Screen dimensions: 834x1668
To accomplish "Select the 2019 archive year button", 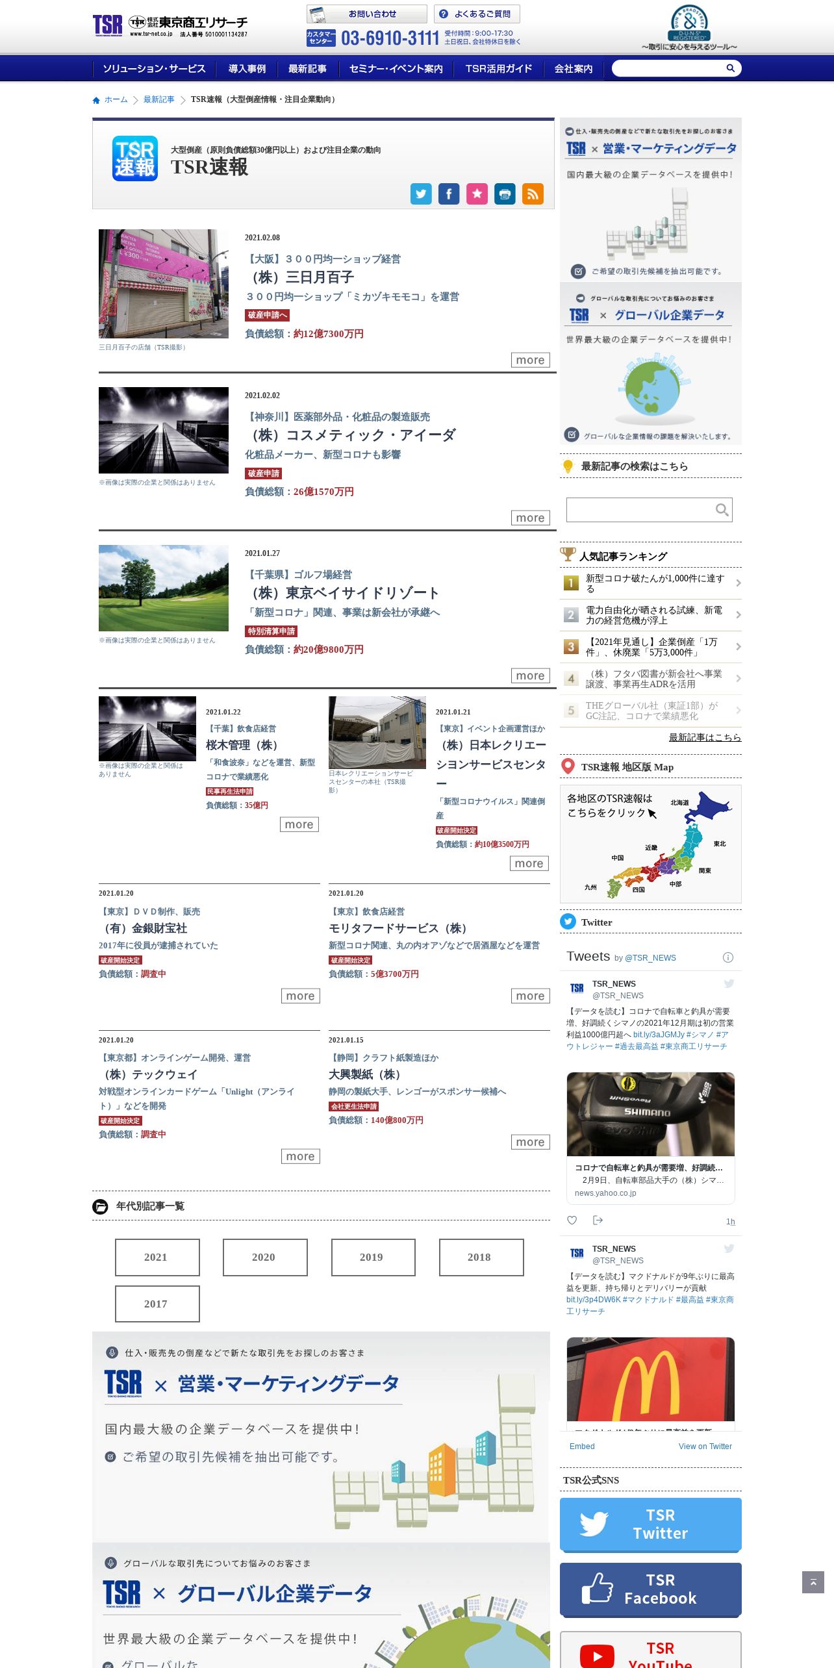I will (373, 1257).
